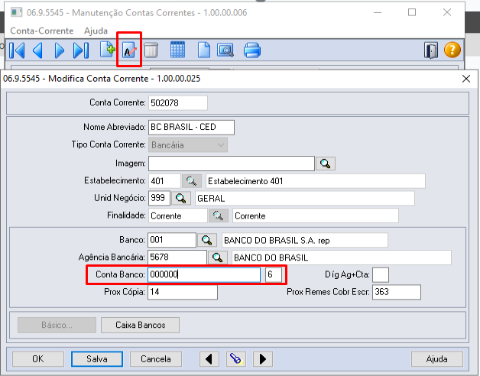
Task: Open the Caixa Bancos button
Action: pyautogui.click(x=140, y=325)
